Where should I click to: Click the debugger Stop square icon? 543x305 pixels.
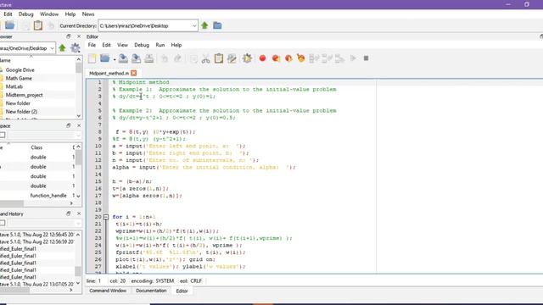point(366,58)
